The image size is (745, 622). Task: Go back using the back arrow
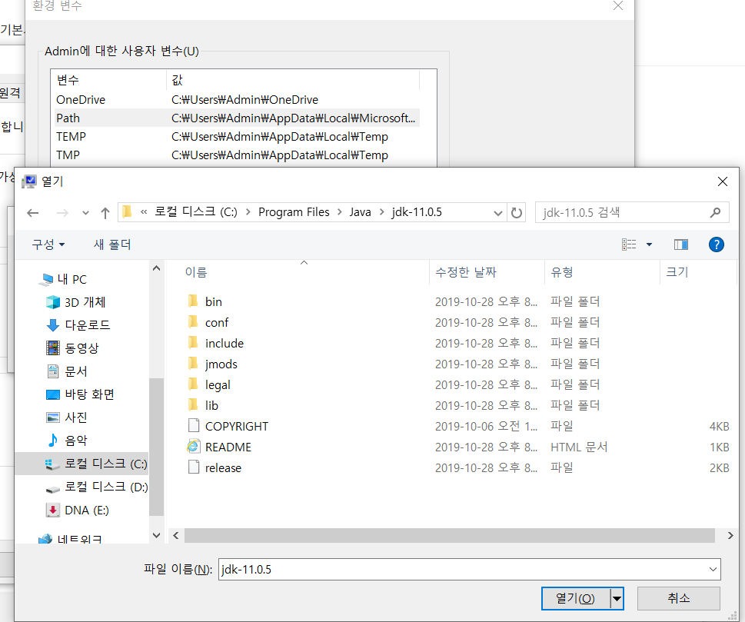point(32,213)
